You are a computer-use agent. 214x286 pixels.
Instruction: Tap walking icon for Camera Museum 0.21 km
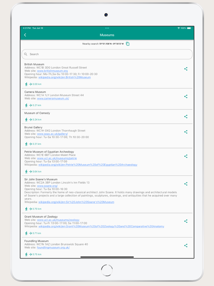pos(26,105)
